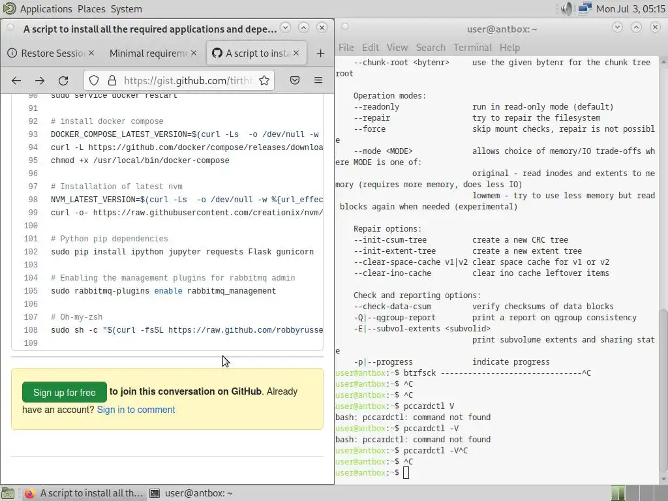Open terminal Help menu
Screen dimensions: 668x501
point(509,47)
